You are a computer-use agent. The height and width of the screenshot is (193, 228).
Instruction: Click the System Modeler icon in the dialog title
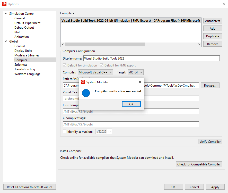83,82
